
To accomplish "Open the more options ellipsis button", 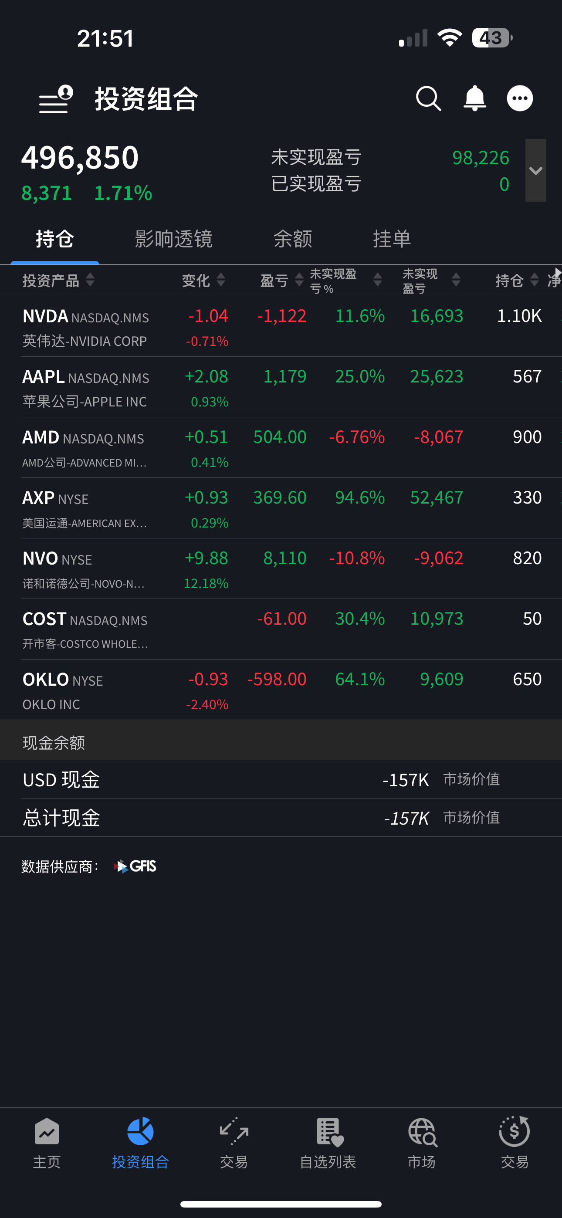I will coord(519,99).
